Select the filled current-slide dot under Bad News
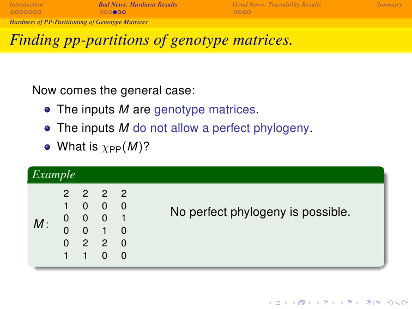 [x=115, y=12]
